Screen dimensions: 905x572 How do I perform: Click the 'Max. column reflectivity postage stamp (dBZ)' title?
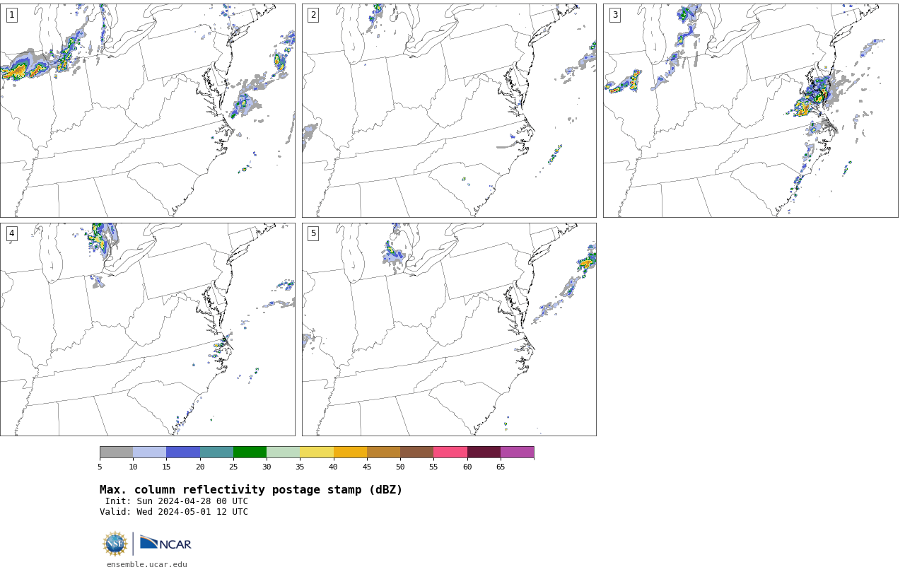[x=251, y=490]
